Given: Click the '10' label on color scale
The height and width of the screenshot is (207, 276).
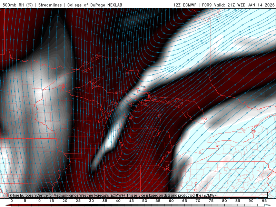Looking at the screenshot, I should click(38, 201).
